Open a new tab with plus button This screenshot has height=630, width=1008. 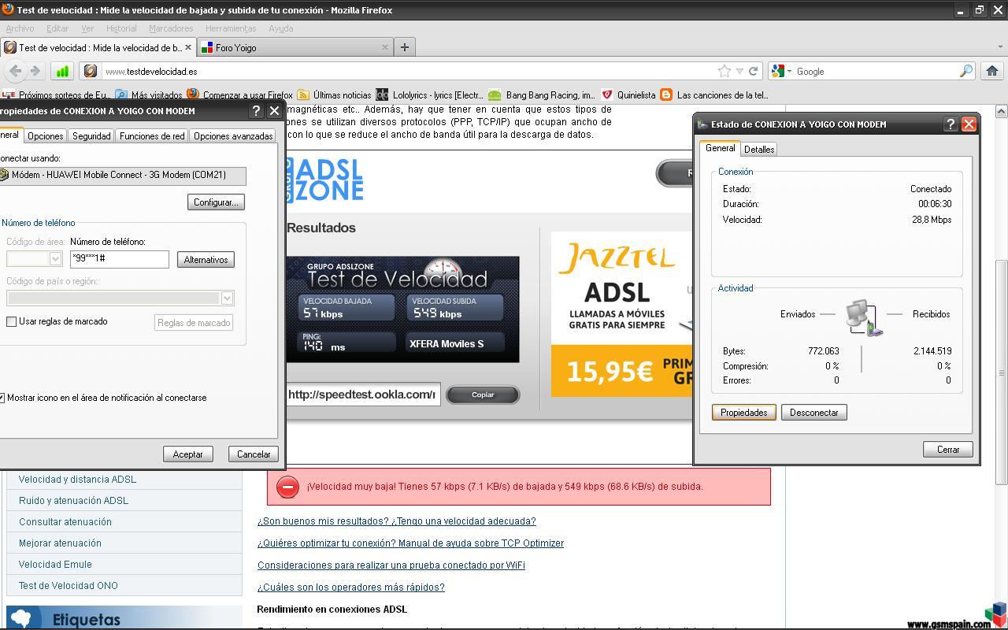[405, 47]
